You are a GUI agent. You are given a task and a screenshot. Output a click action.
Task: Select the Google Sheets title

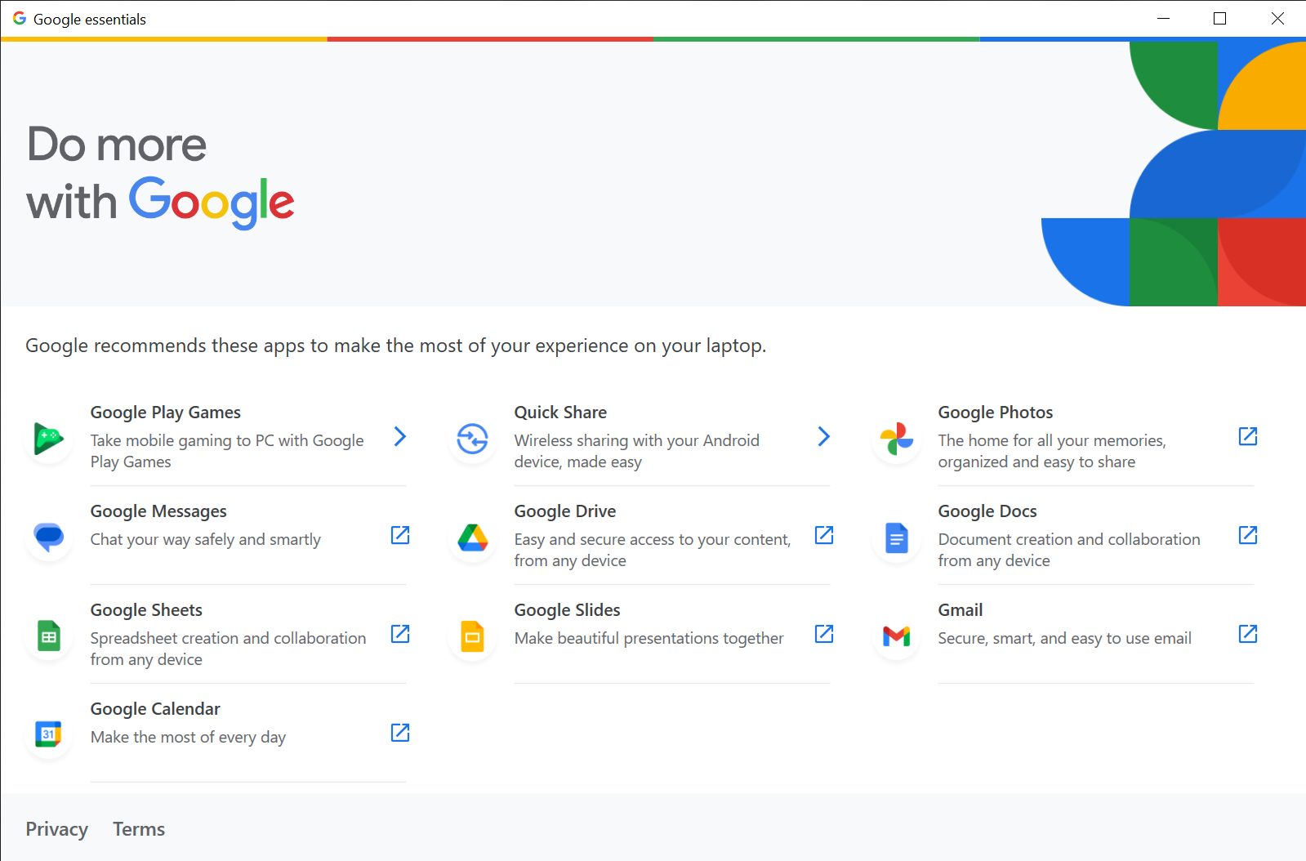146,610
